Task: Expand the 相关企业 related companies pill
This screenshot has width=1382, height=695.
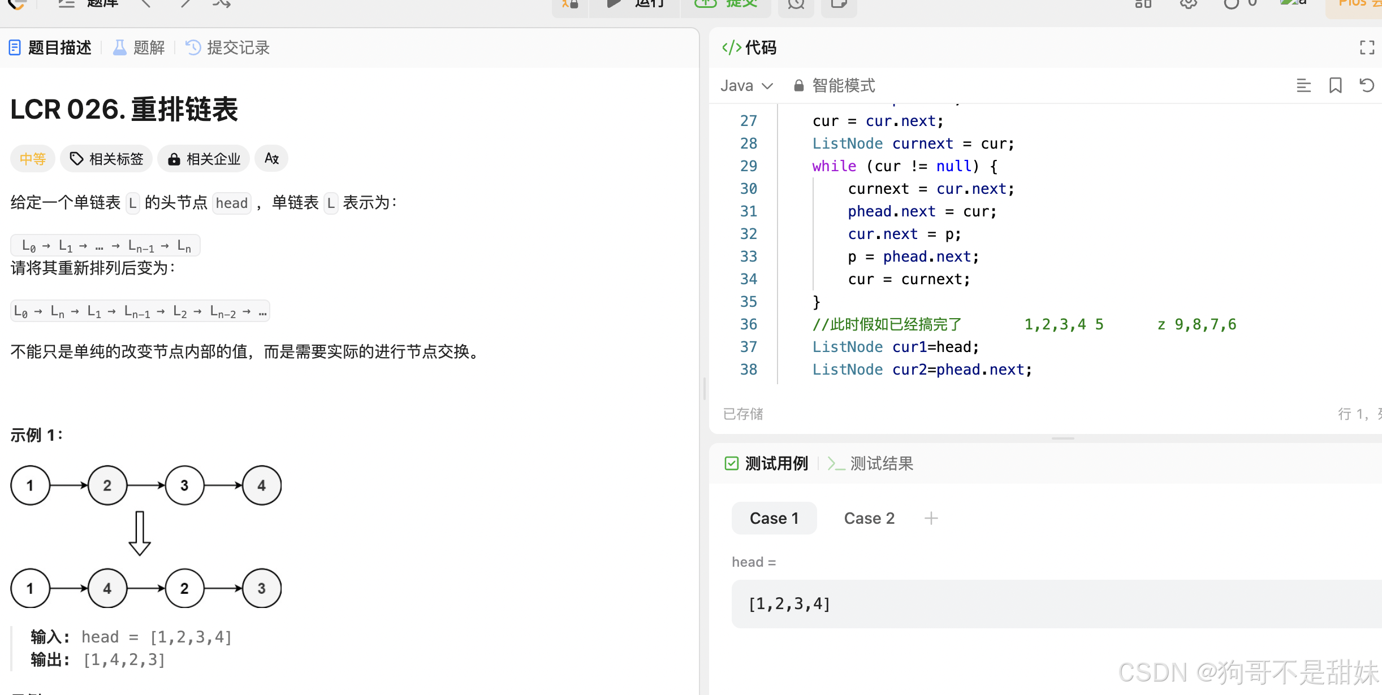Action: pos(204,159)
